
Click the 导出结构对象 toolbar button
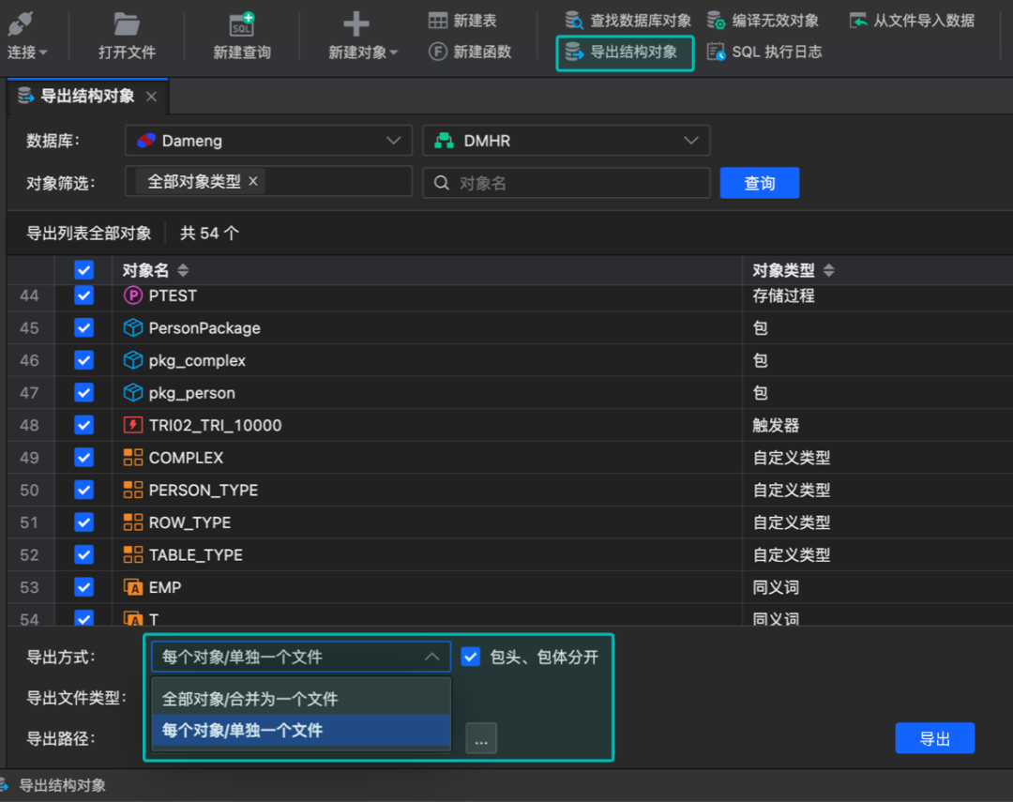pos(625,53)
